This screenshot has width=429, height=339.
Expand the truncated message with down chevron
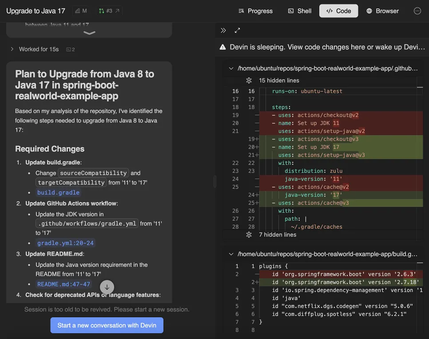pos(89,33)
